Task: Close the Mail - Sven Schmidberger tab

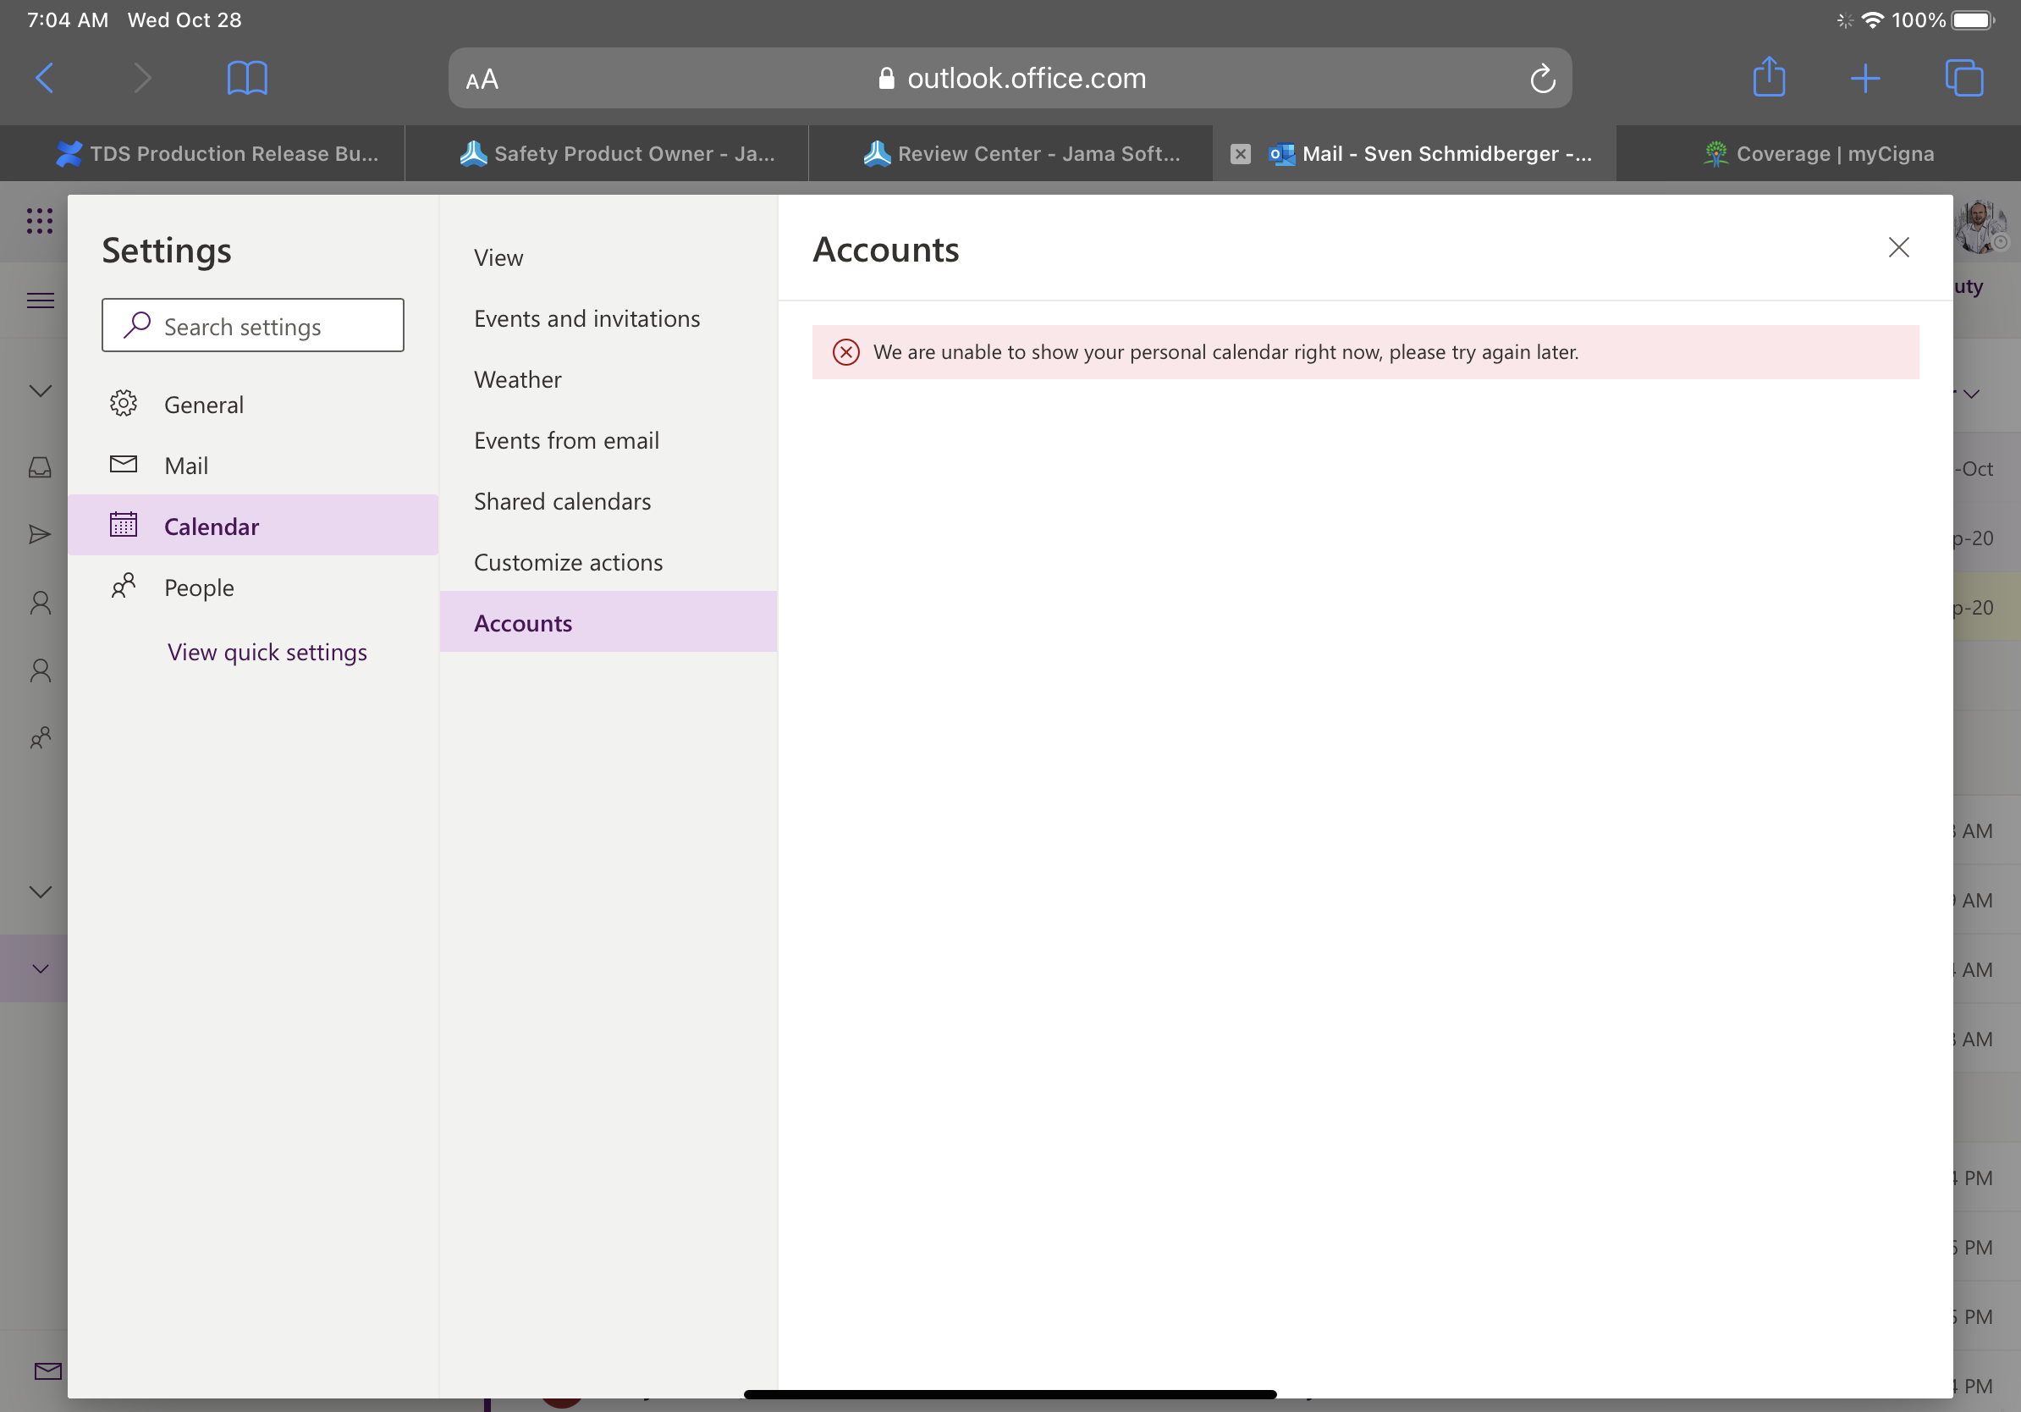Action: pyautogui.click(x=1240, y=154)
